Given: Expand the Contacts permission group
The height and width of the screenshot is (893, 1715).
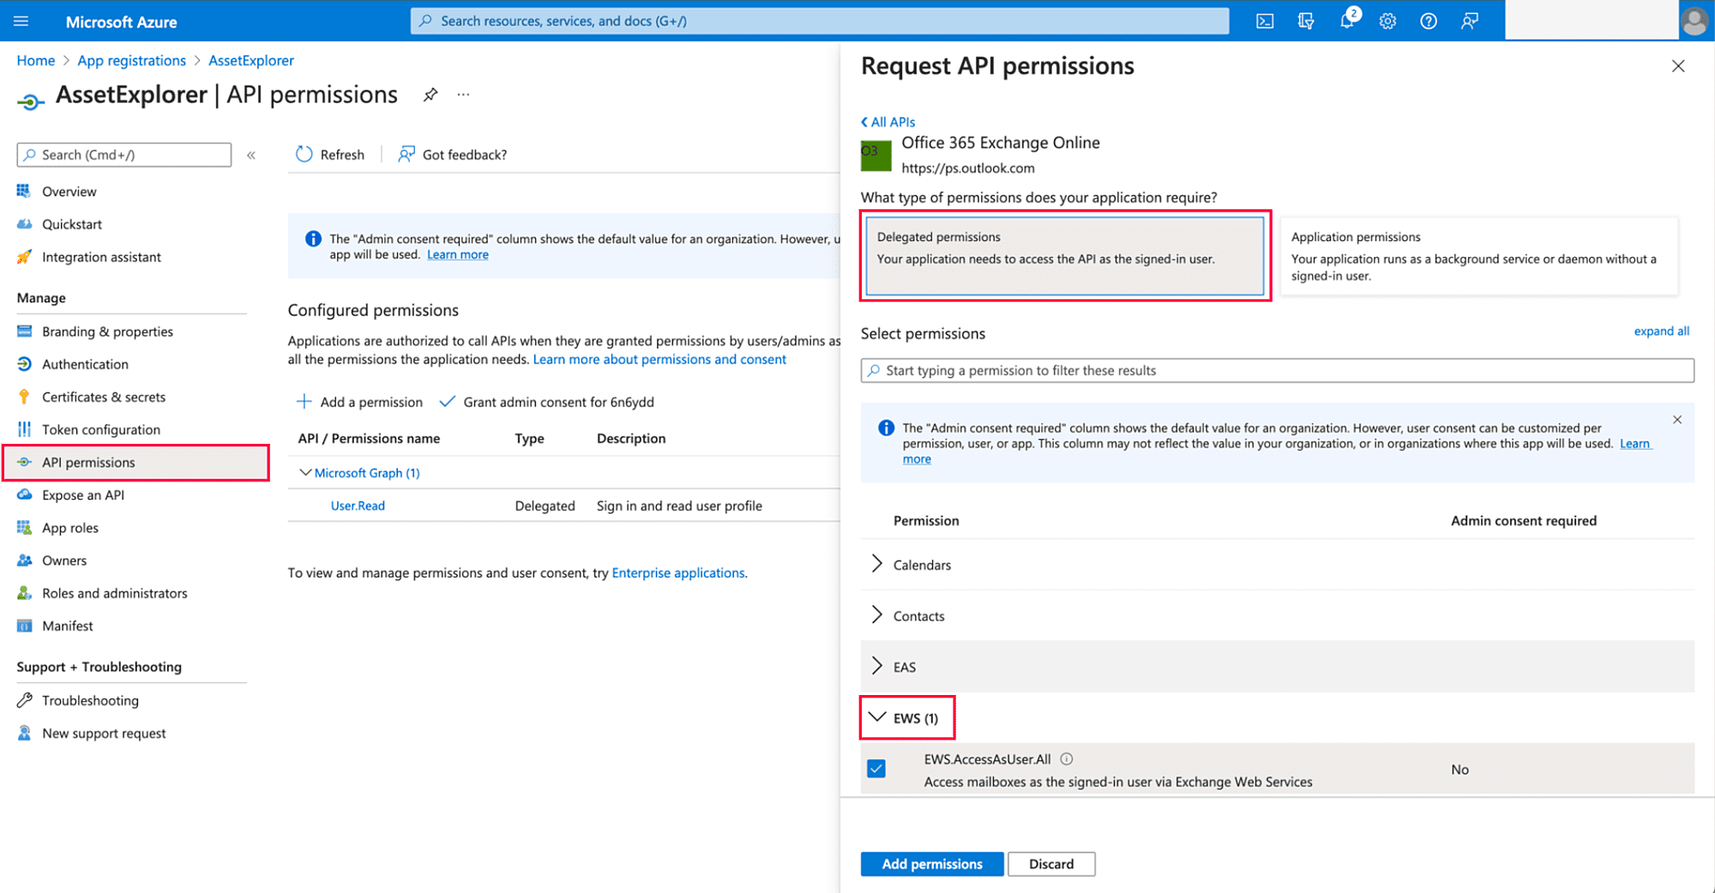Looking at the screenshot, I should coord(877,615).
